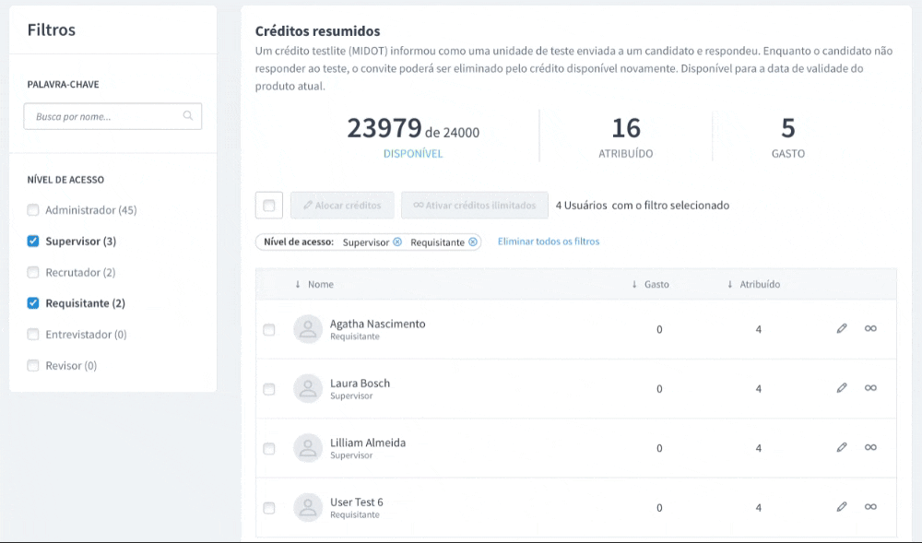Click the sort arrow next to Atribuído
The height and width of the screenshot is (543, 922).
click(729, 284)
